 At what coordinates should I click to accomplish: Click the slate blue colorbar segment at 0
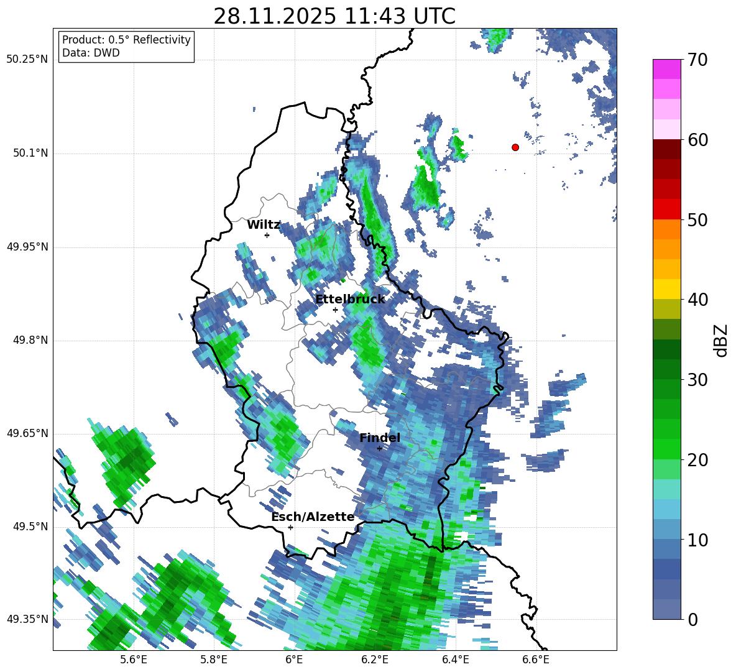point(666,609)
